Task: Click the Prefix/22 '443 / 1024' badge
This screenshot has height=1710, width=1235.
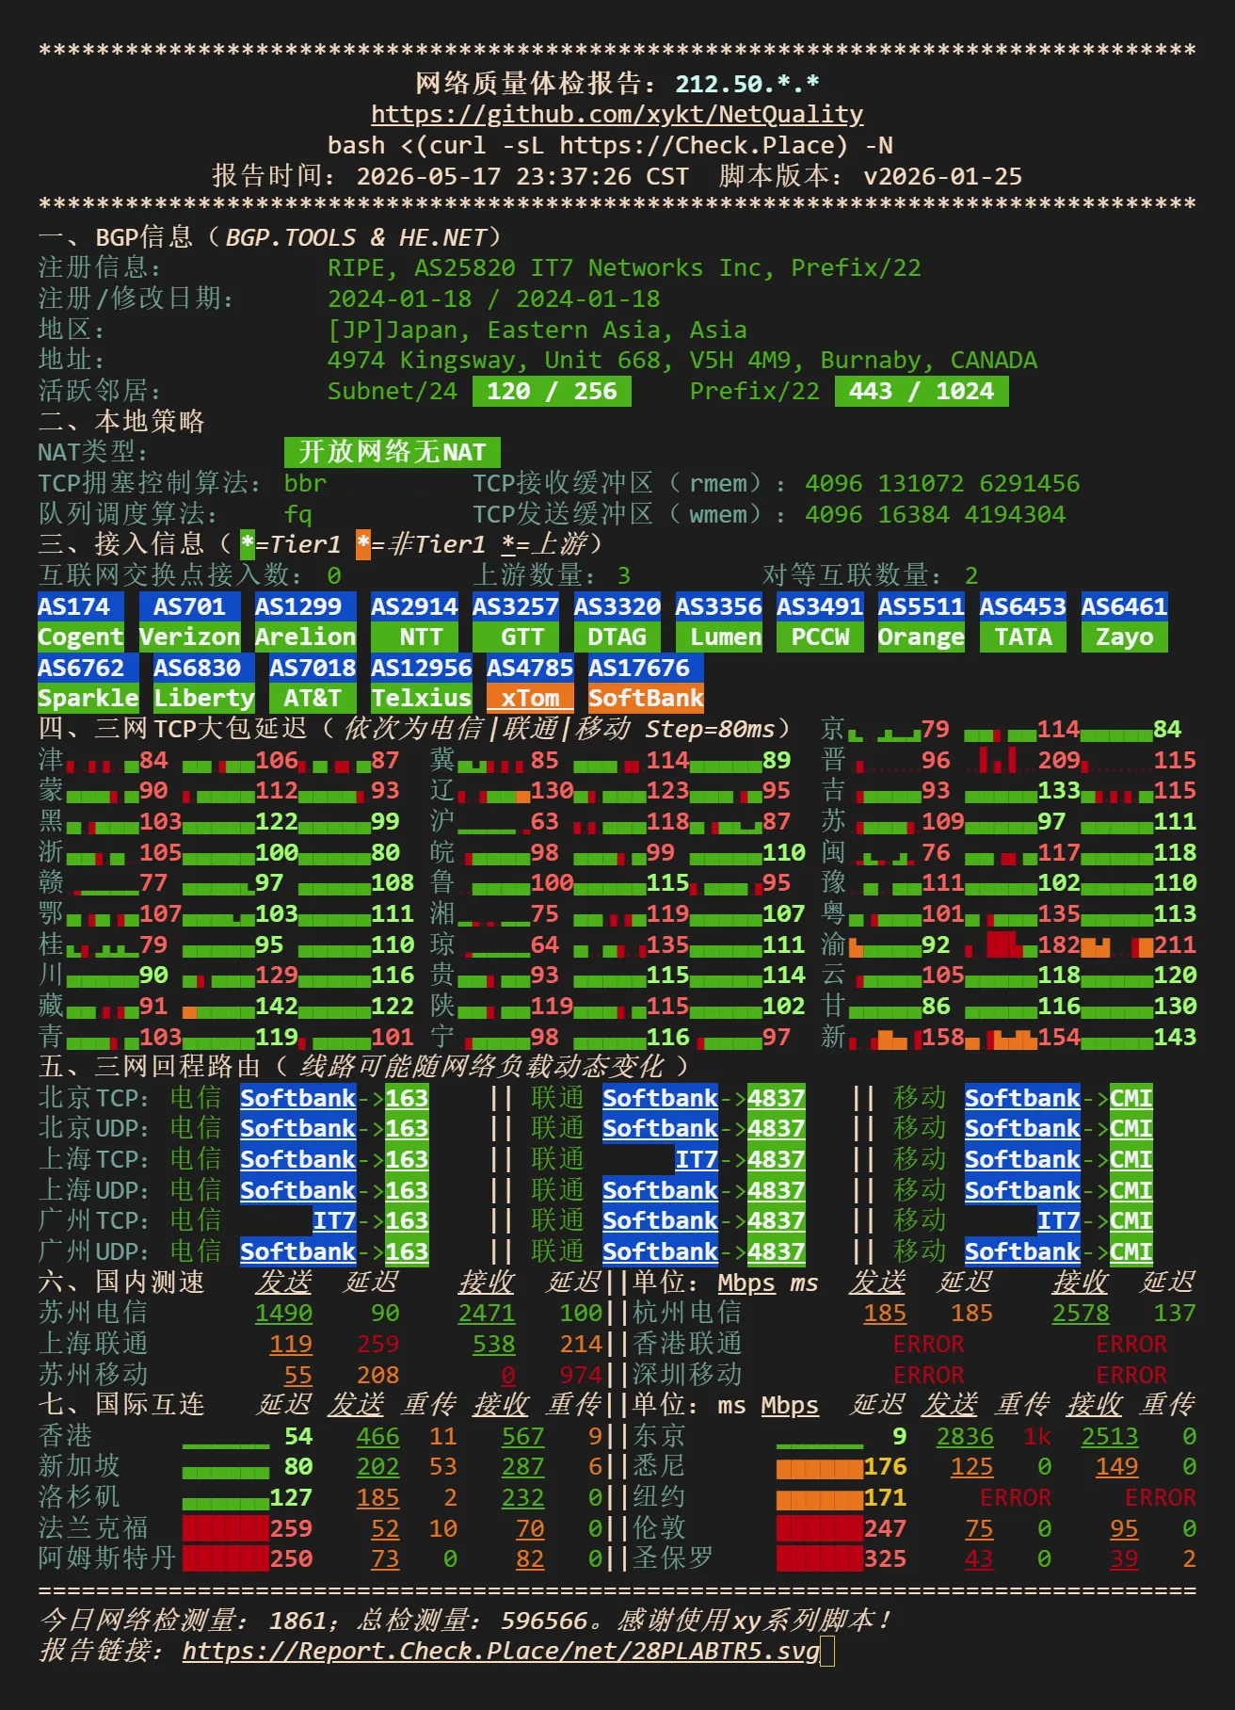Action: click(922, 392)
